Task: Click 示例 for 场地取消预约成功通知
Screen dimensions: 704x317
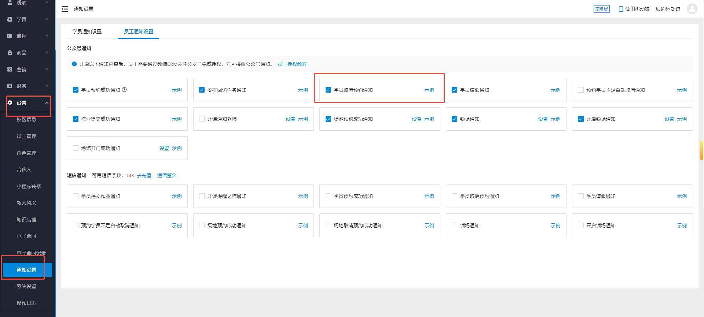Action: tap(429, 225)
